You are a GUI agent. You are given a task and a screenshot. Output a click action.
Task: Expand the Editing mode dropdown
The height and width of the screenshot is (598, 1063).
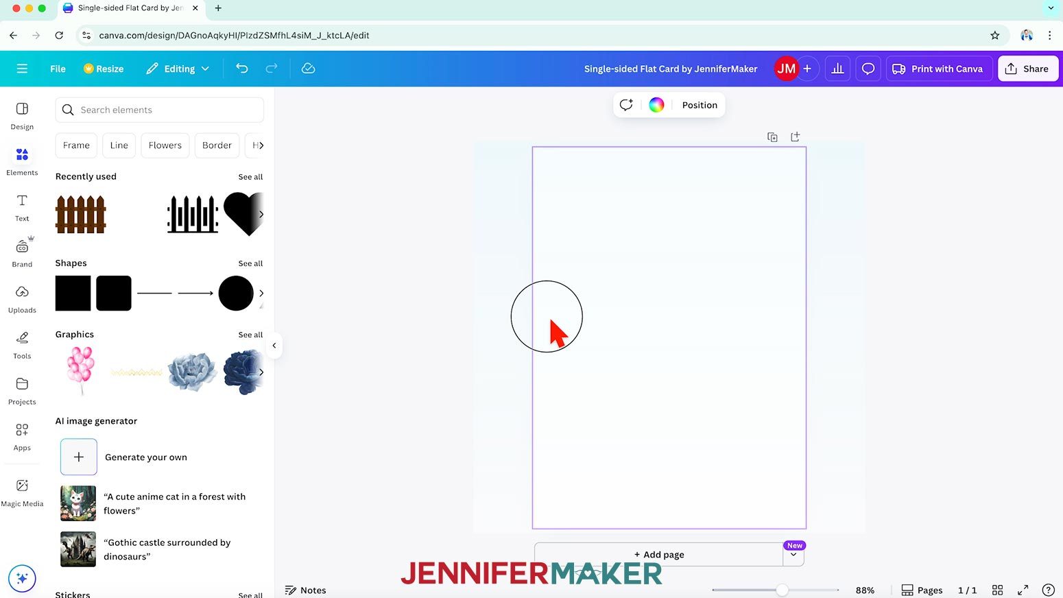pos(178,69)
